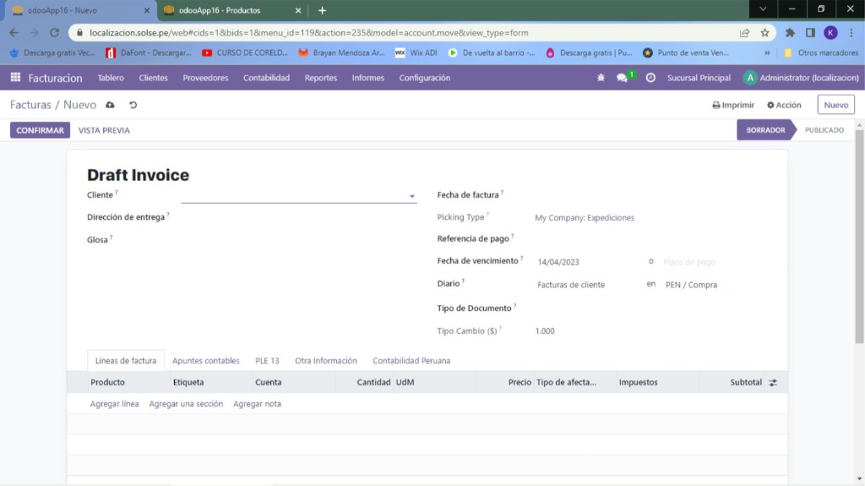The width and height of the screenshot is (865, 486).
Task: Open the Acción gear dropdown
Action: click(784, 105)
